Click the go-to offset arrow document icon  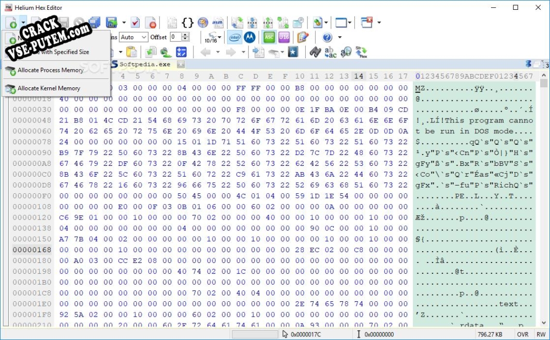pos(258,52)
